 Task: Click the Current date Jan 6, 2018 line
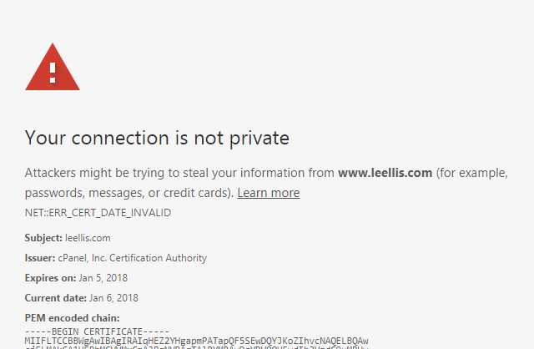click(82, 298)
